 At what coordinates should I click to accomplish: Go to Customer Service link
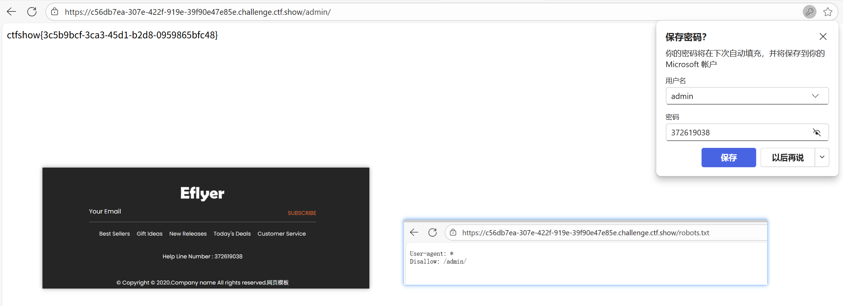tap(281, 234)
